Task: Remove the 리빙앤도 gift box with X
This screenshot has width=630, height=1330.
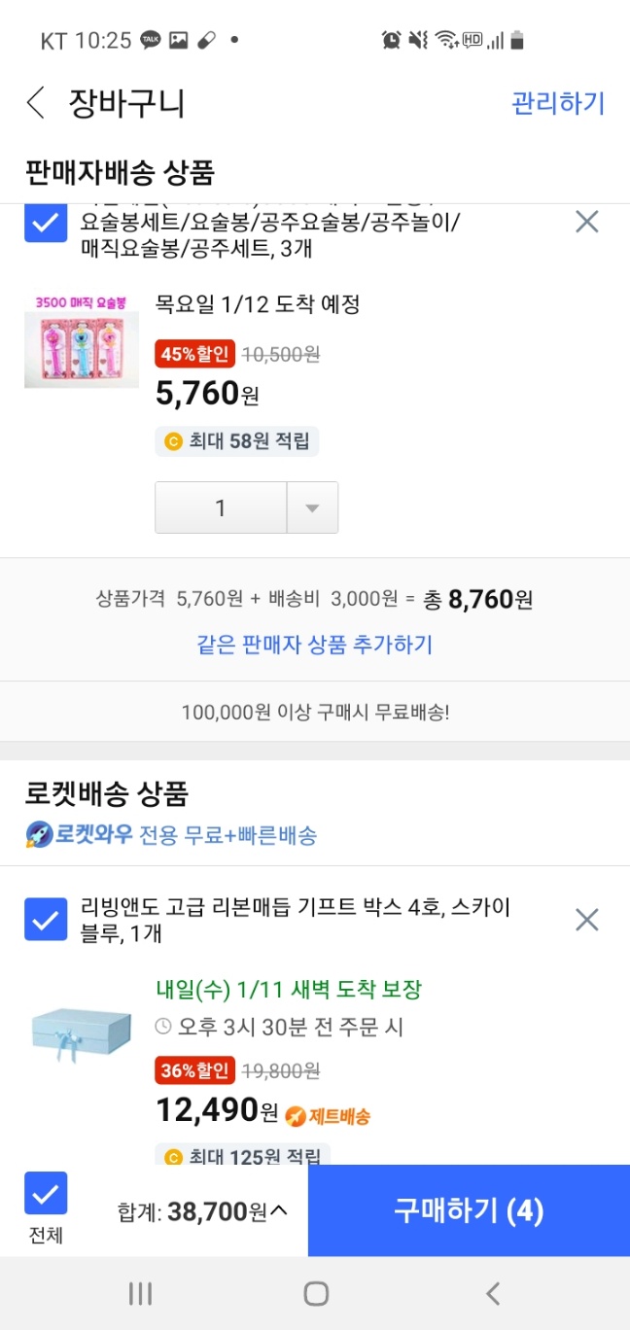Action: click(586, 920)
